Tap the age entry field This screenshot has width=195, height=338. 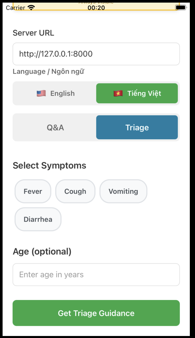coord(96,274)
